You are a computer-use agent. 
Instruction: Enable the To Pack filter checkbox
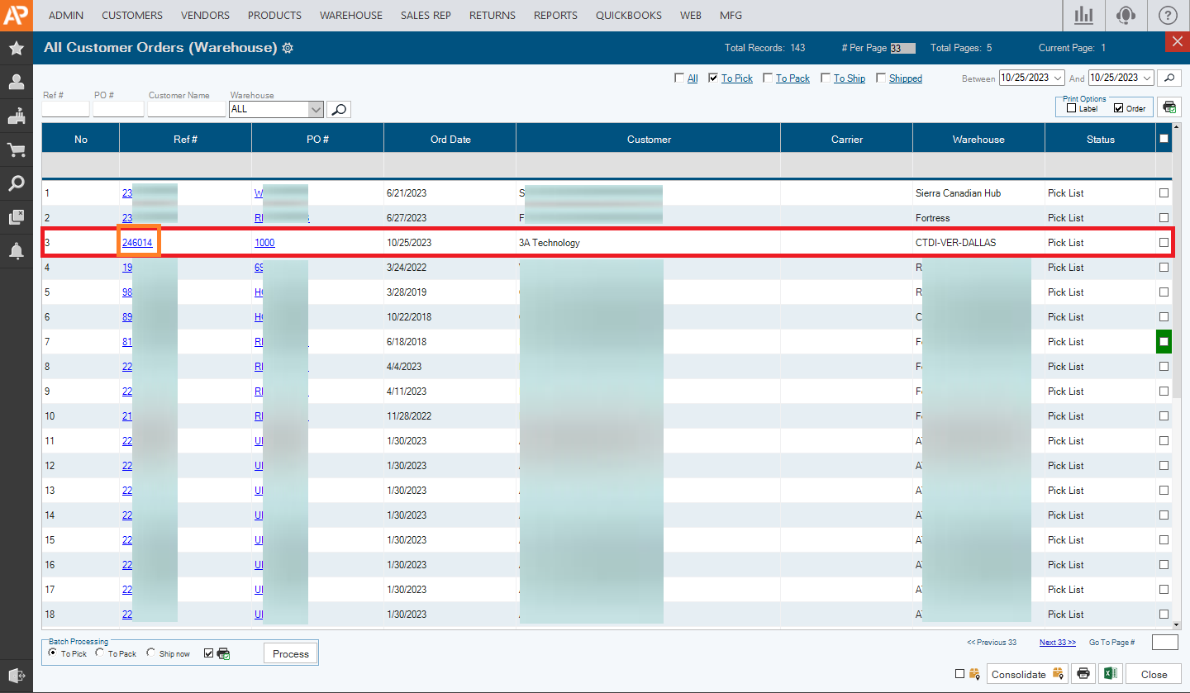tap(768, 78)
